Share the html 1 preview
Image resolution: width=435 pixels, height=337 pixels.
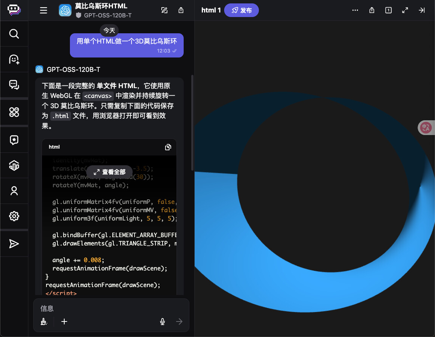(x=372, y=10)
